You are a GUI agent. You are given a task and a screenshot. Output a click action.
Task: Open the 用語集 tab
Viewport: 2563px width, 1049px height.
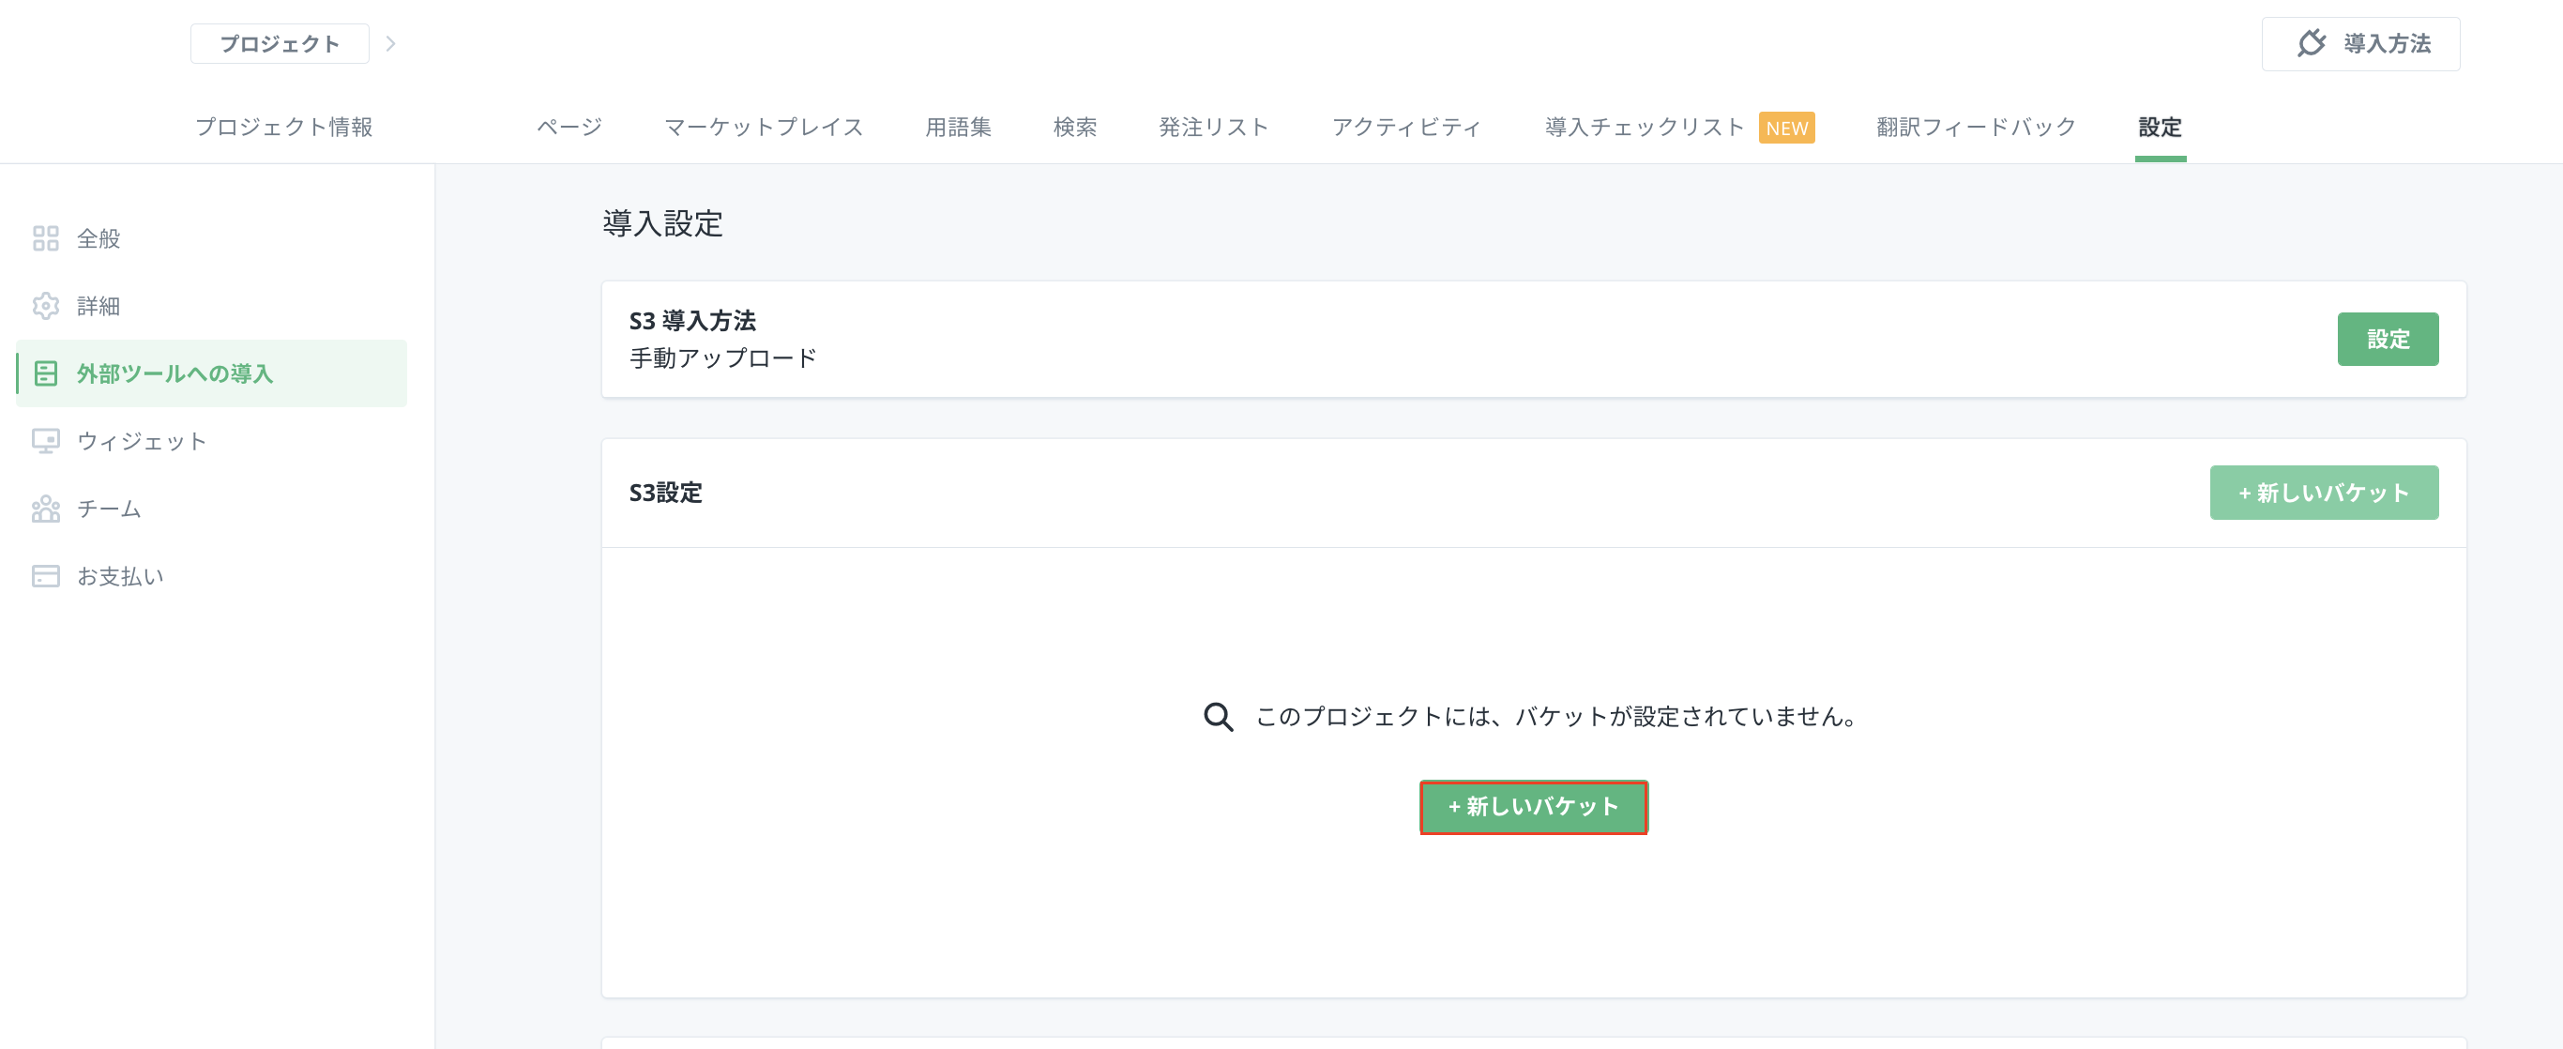point(958,128)
